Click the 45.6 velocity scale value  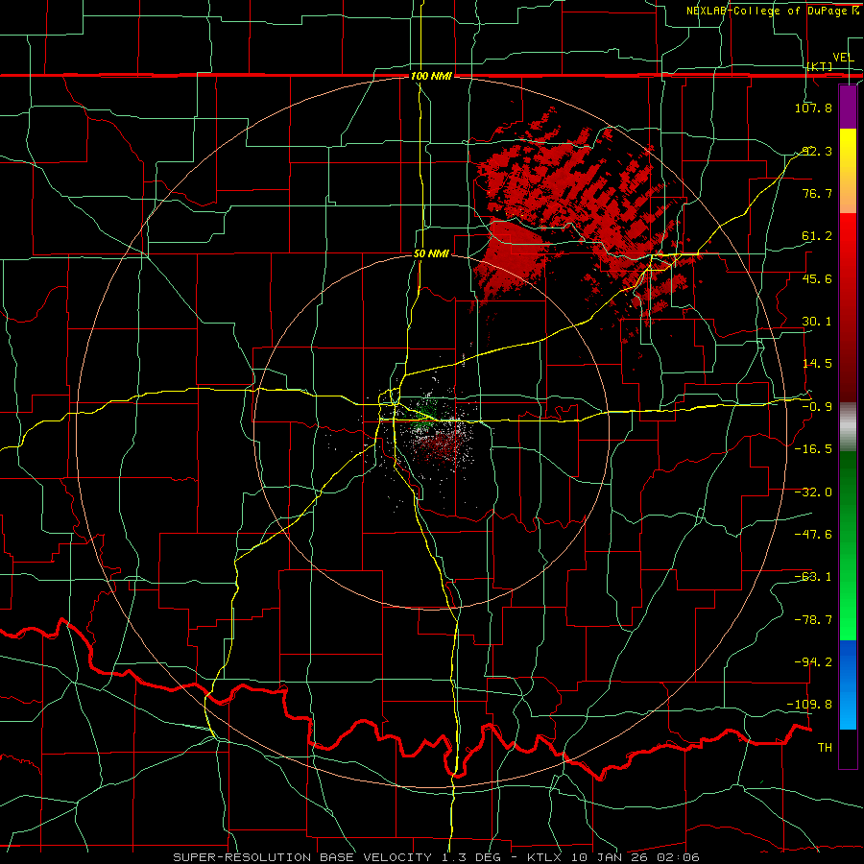pyautogui.click(x=817, y=278)
